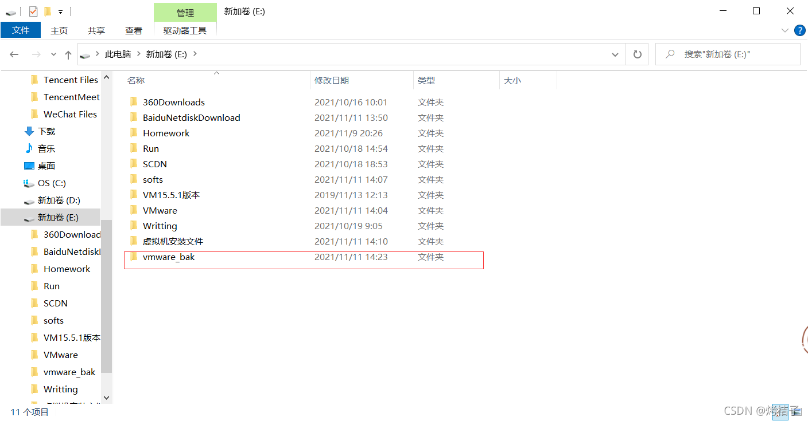Open OS (C:) drive in navigation pane

(x=50, y=183)
